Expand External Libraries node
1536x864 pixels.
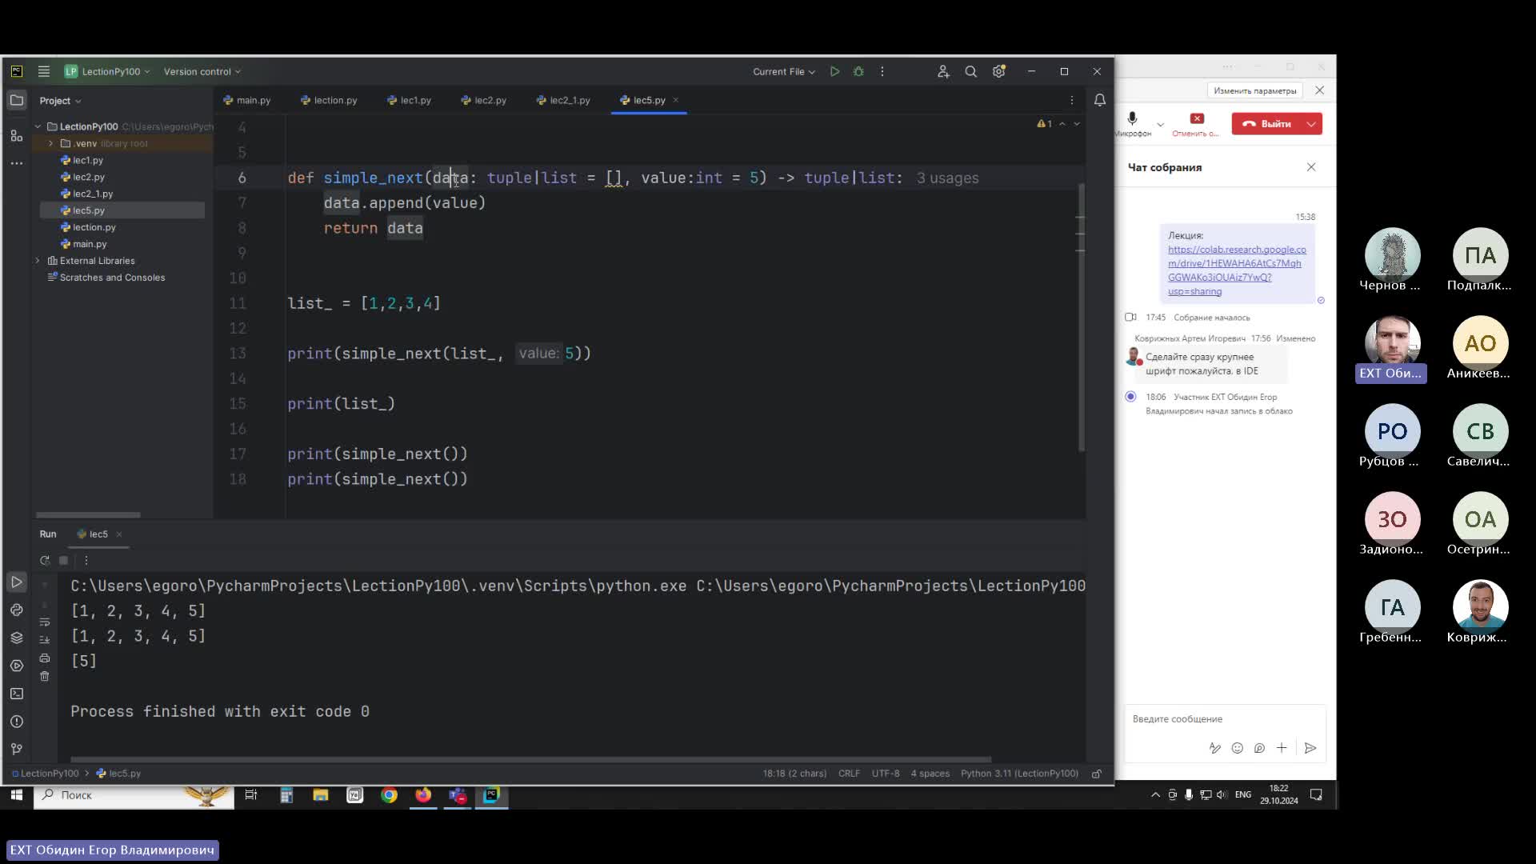click(x=38, y=261)
